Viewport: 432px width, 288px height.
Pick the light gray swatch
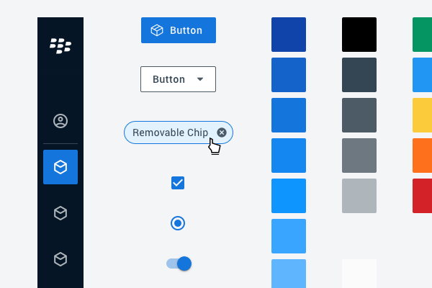(359, 196)
